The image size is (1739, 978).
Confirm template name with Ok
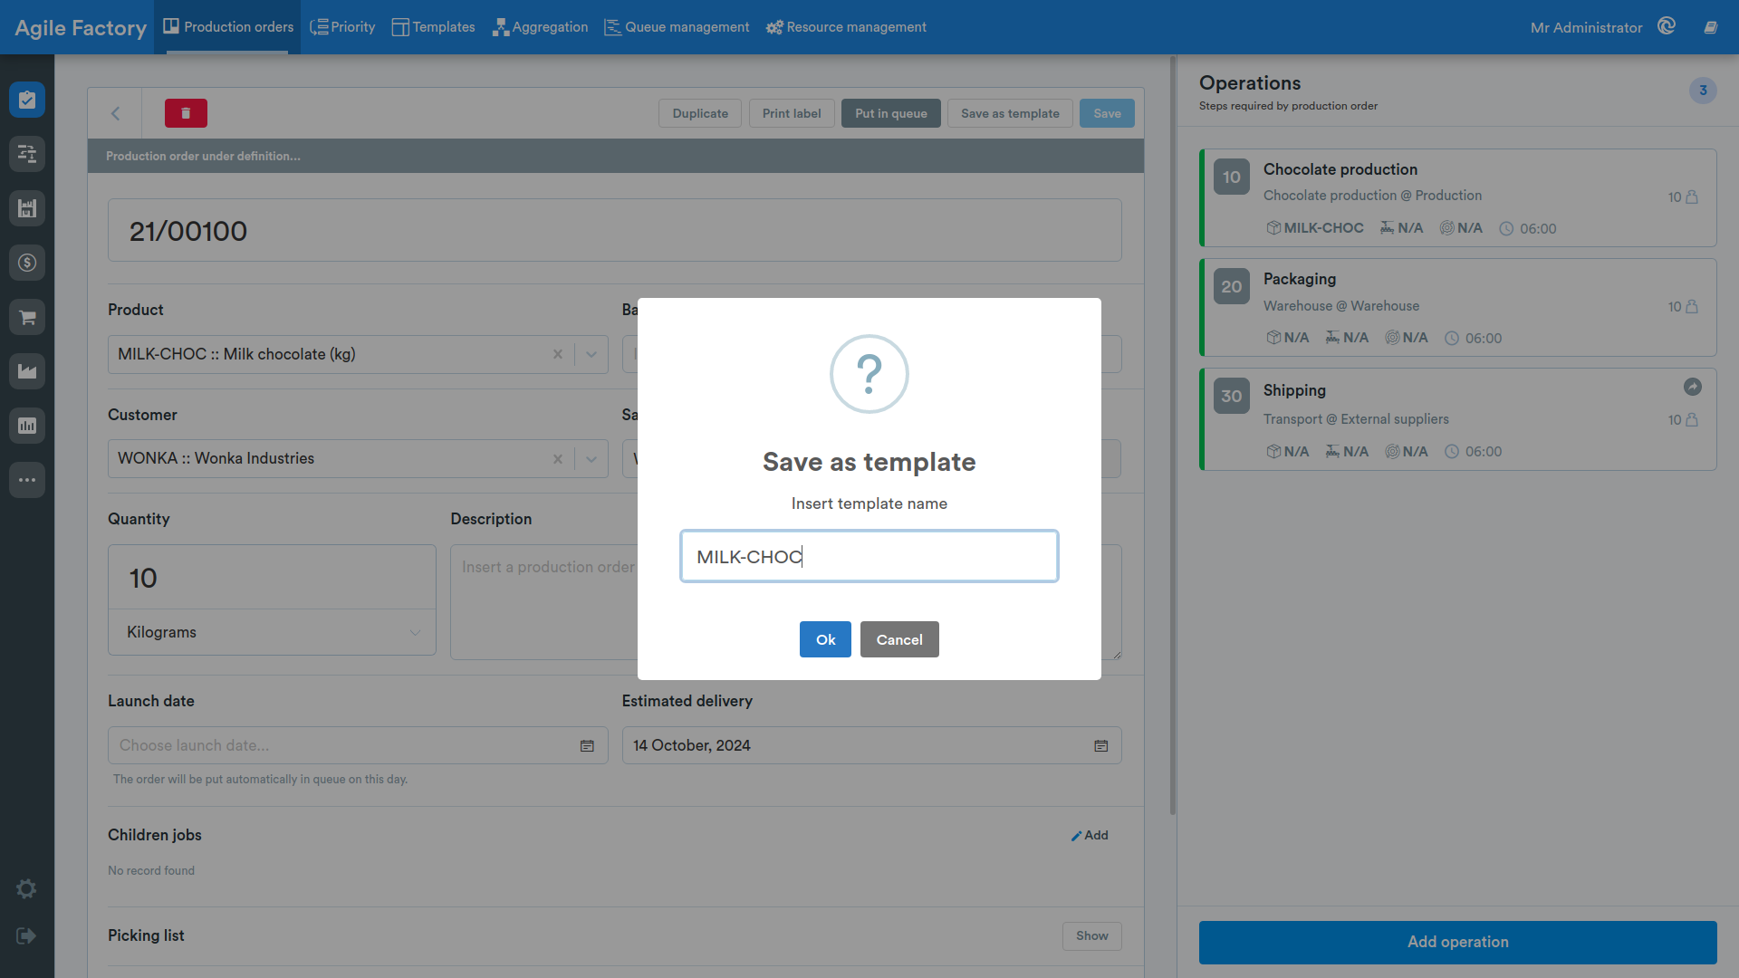pos(825,639)
